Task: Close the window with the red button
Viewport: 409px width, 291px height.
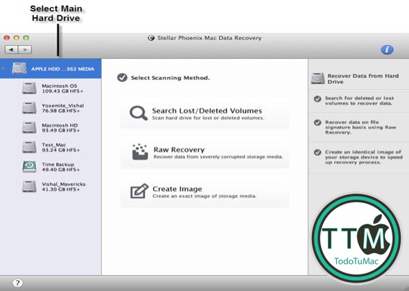Action: click(7, 38)
